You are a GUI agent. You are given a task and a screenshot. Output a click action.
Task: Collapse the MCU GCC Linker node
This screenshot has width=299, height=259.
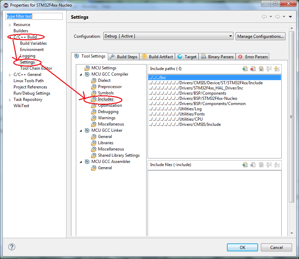(81, 131)
